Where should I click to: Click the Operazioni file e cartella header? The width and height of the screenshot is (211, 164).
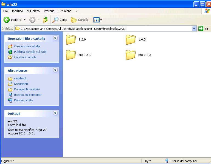[x=26, y=39]
